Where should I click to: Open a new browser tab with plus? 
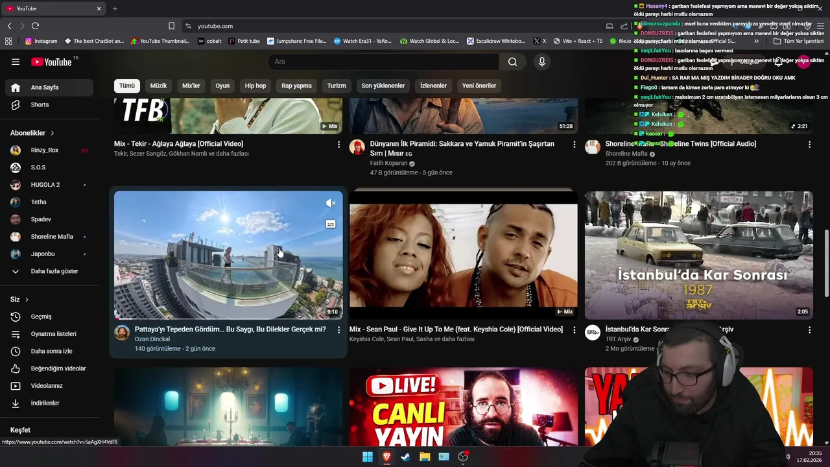tap(115, 8)
